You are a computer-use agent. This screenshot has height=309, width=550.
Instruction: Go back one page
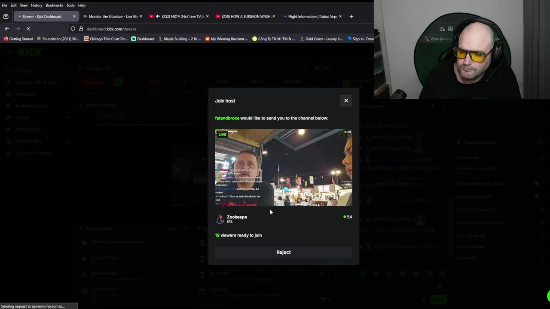point(7,29)
